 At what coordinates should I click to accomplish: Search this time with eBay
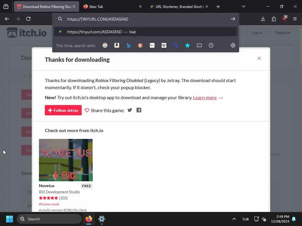[152, 45]
